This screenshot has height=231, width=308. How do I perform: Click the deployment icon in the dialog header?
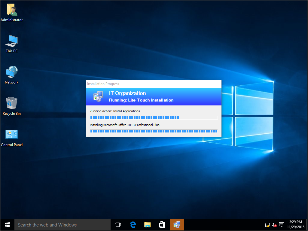(98, 96)
